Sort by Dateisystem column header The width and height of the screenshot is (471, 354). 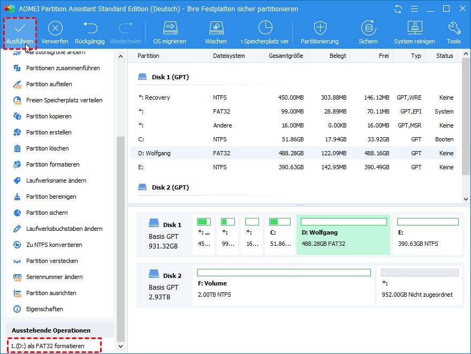point(229,56)
